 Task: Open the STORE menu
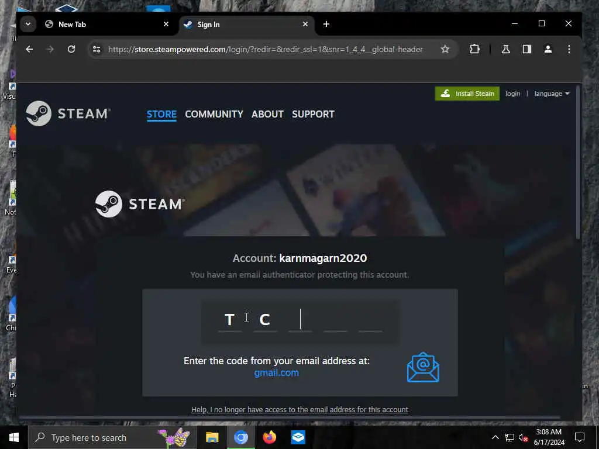pos(161,114)
